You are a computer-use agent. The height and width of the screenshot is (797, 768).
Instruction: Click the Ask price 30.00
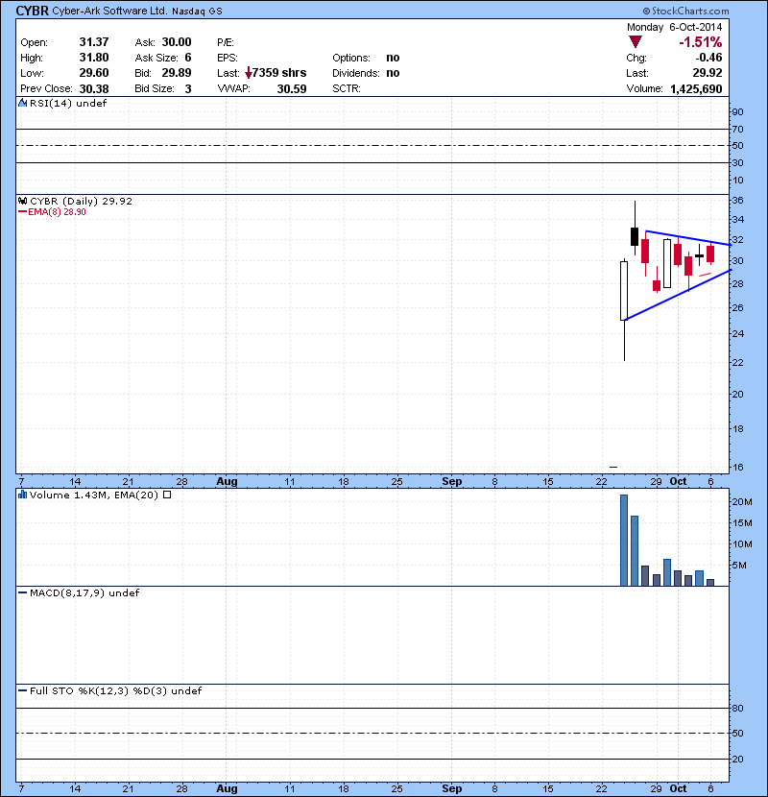coord(177,42)
